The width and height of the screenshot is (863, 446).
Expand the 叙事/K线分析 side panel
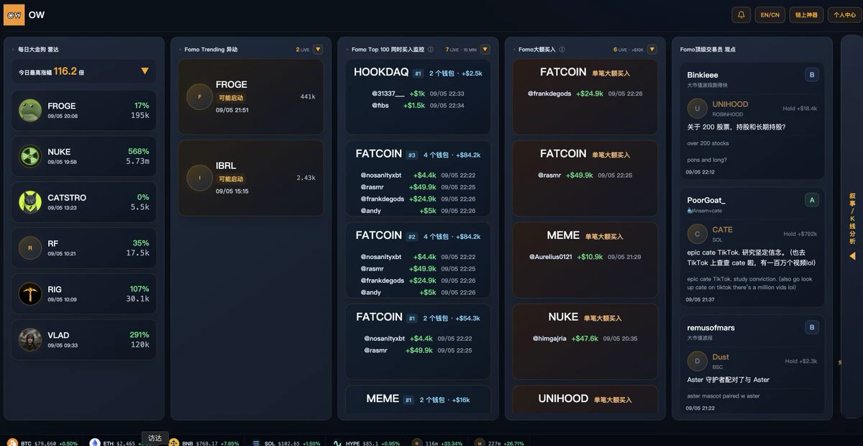click(852, 227)
